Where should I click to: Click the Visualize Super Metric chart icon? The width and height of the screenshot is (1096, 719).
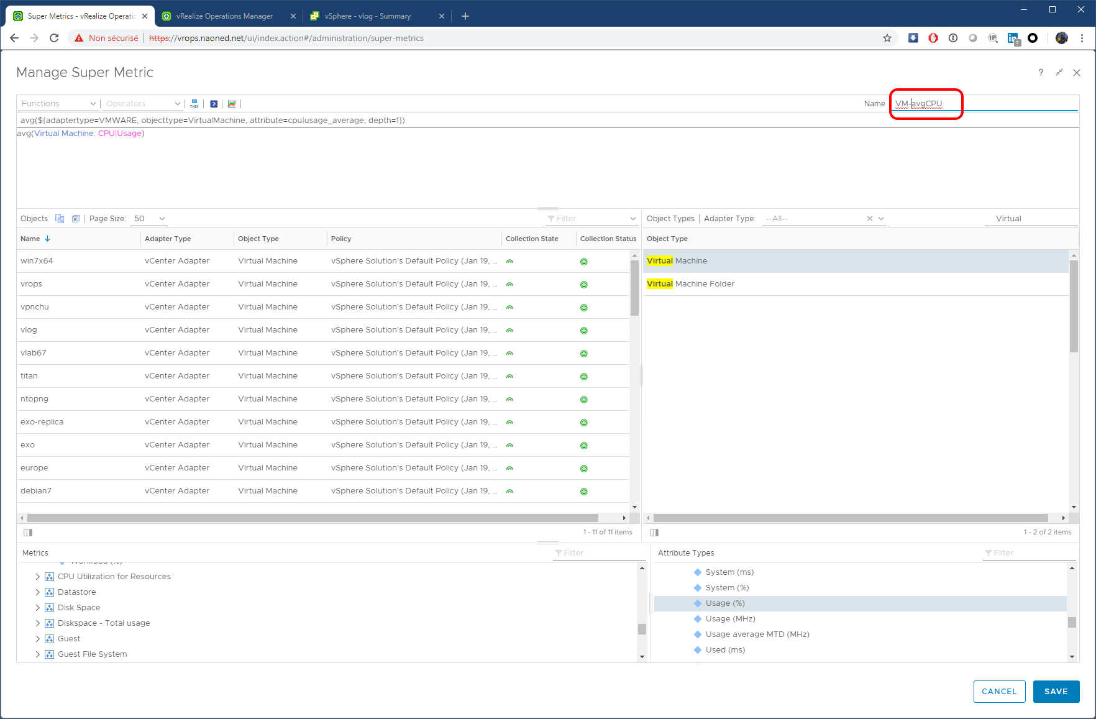pos(232,104)
